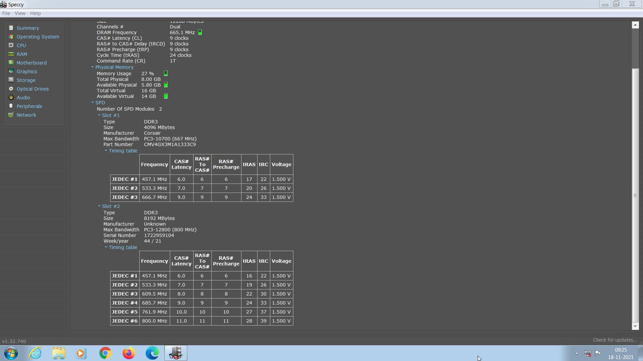Click the 800.0 MHz frequency cell
The image size is (643, 361).
[154, 321]
